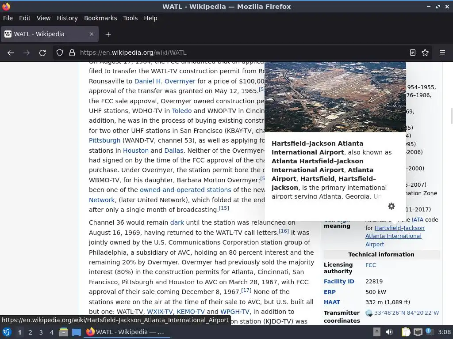The image size is (453, 339).
Task: Open the volume control in tray
Action: click(x=389, y=332)
